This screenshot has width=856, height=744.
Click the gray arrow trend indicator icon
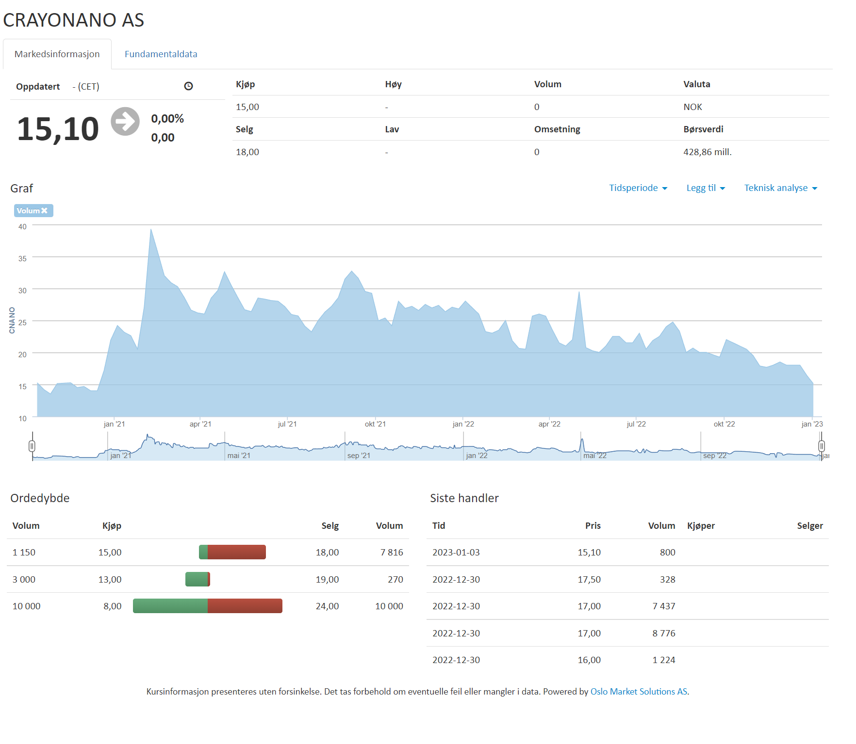point(125,121)
